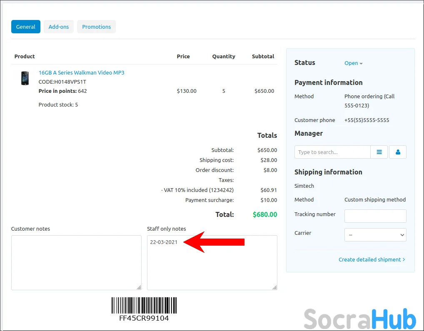
Task: Click the green order total $680.00
Action: click(x=264, y=215)
